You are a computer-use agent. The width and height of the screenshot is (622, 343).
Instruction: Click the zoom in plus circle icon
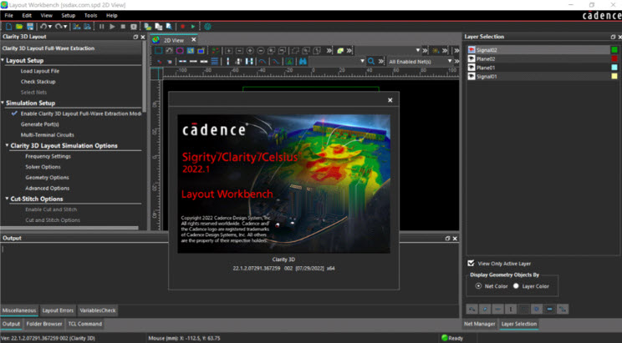pyautogui.click(x=250, y=50)
